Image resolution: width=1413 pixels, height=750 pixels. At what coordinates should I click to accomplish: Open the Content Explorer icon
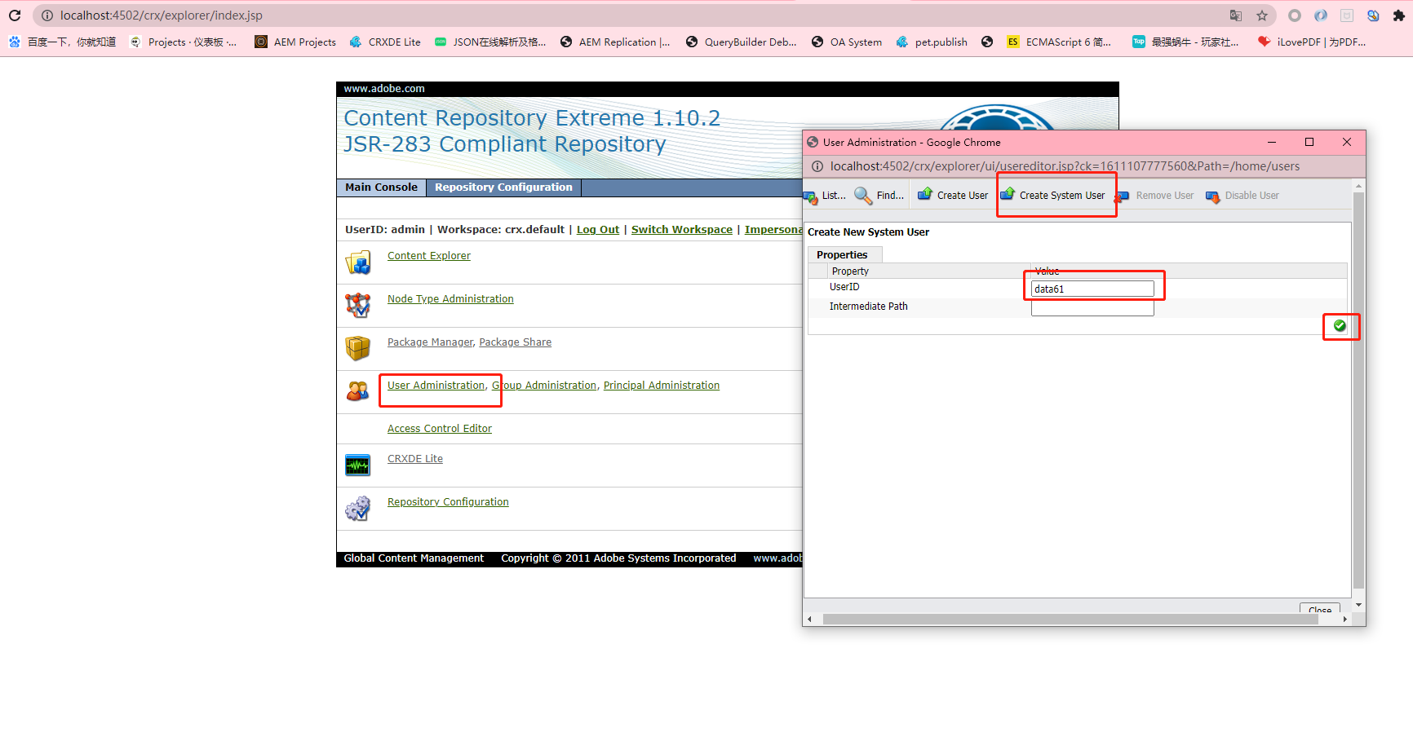358,262
